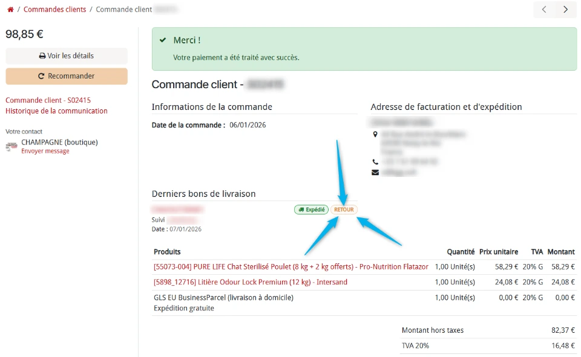The height and width of the screenshot is (357, 581).
Task: Click the CHAMPAGNE (boutique) contact avatar
Action: click(11, 146)
